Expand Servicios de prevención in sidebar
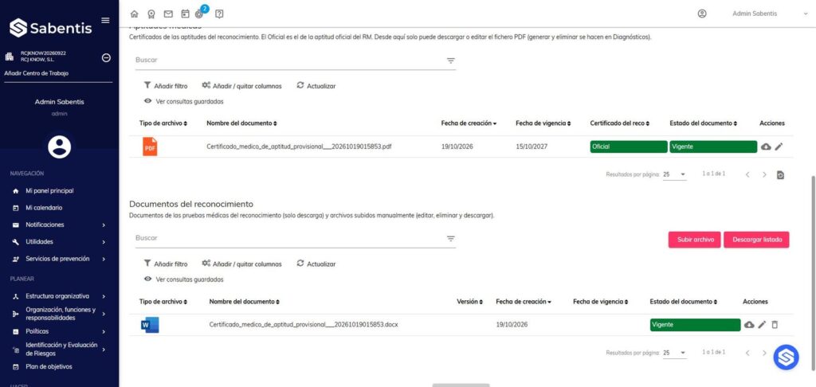Viewport: 816px width, 387px height. pyautogui.click(x=59, y=259)
